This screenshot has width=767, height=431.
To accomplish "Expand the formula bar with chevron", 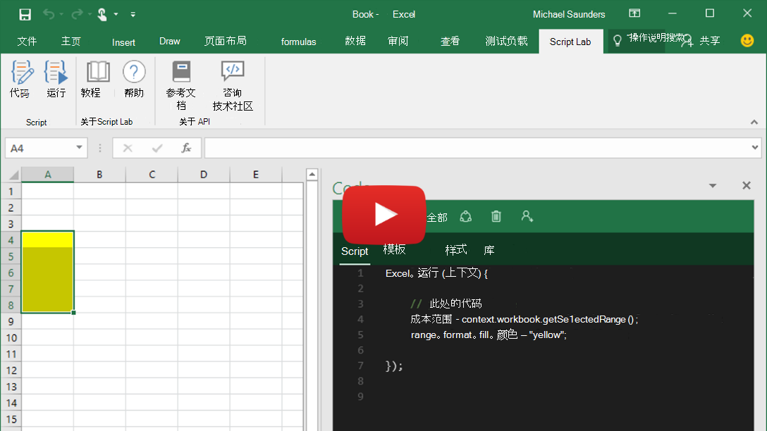I will 755,147.
